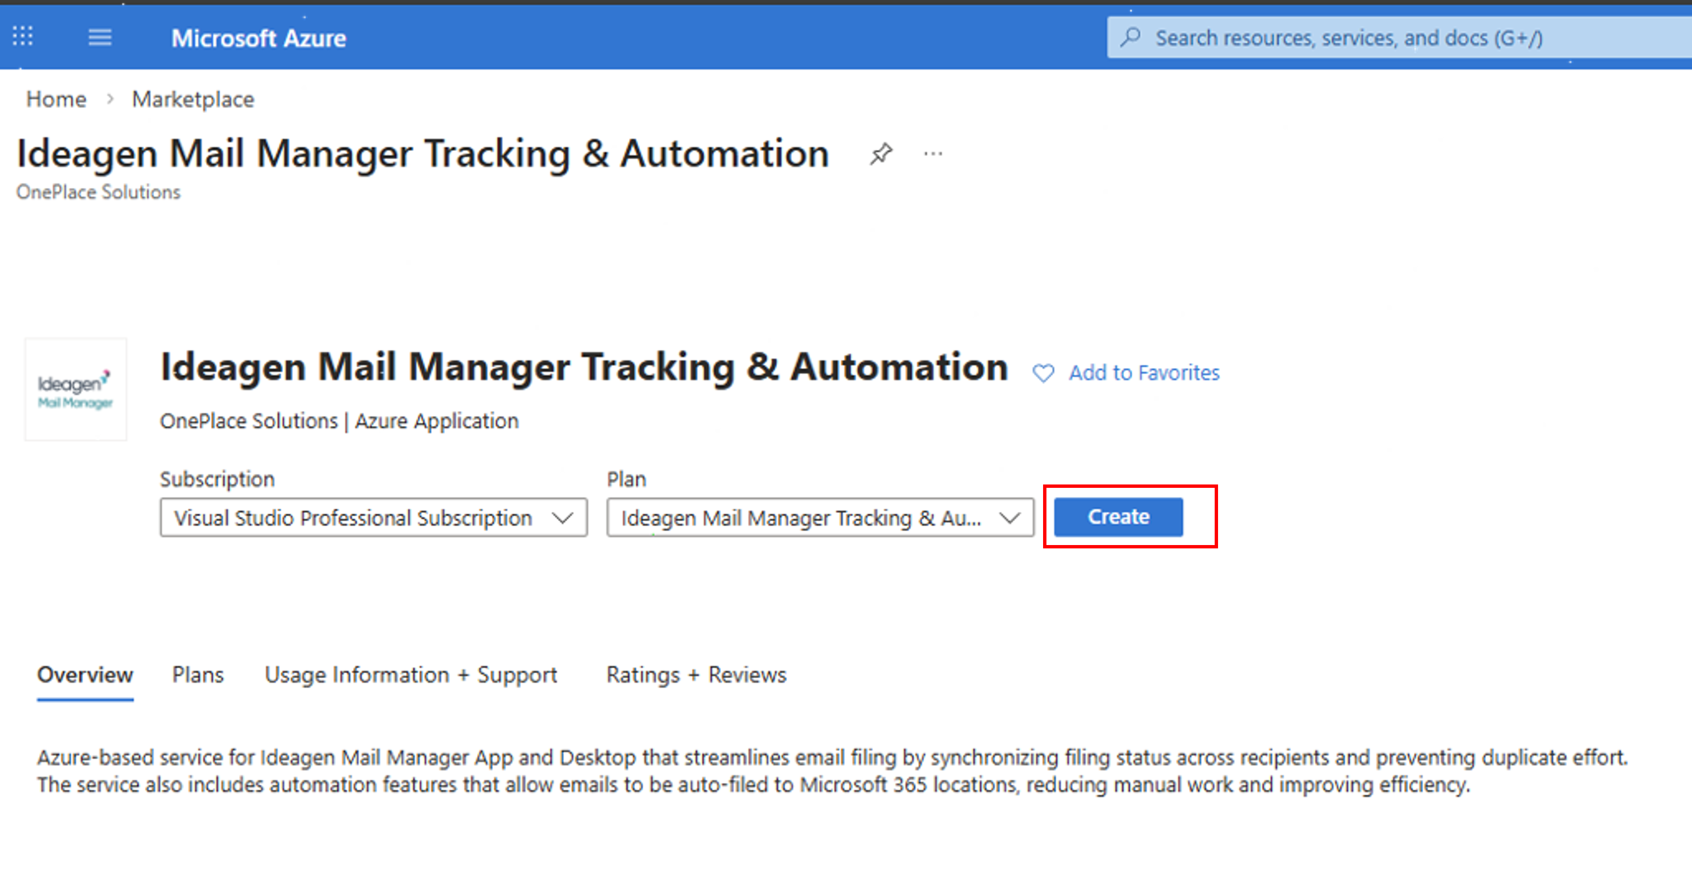Go to Marketplace breadcrumb
The width and height of the screenshot is (1692, 881).
[x=193, y=99]
